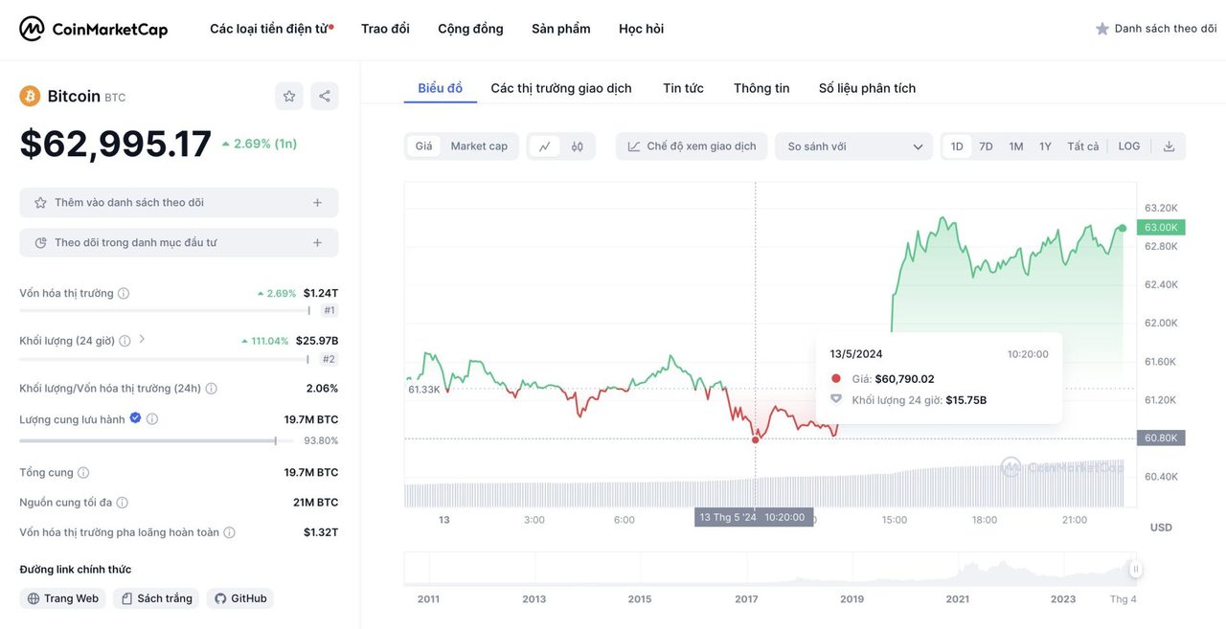The image size is (1226, 629).
Task: Click the chart navigator range handle
Action: coord(1136,569)
